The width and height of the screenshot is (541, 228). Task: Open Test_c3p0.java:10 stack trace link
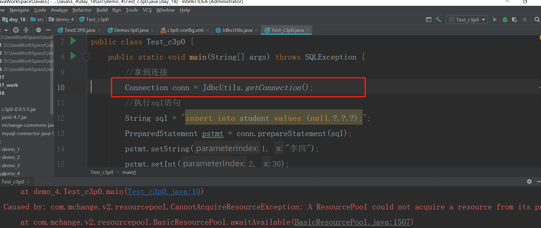click(164, 192)
